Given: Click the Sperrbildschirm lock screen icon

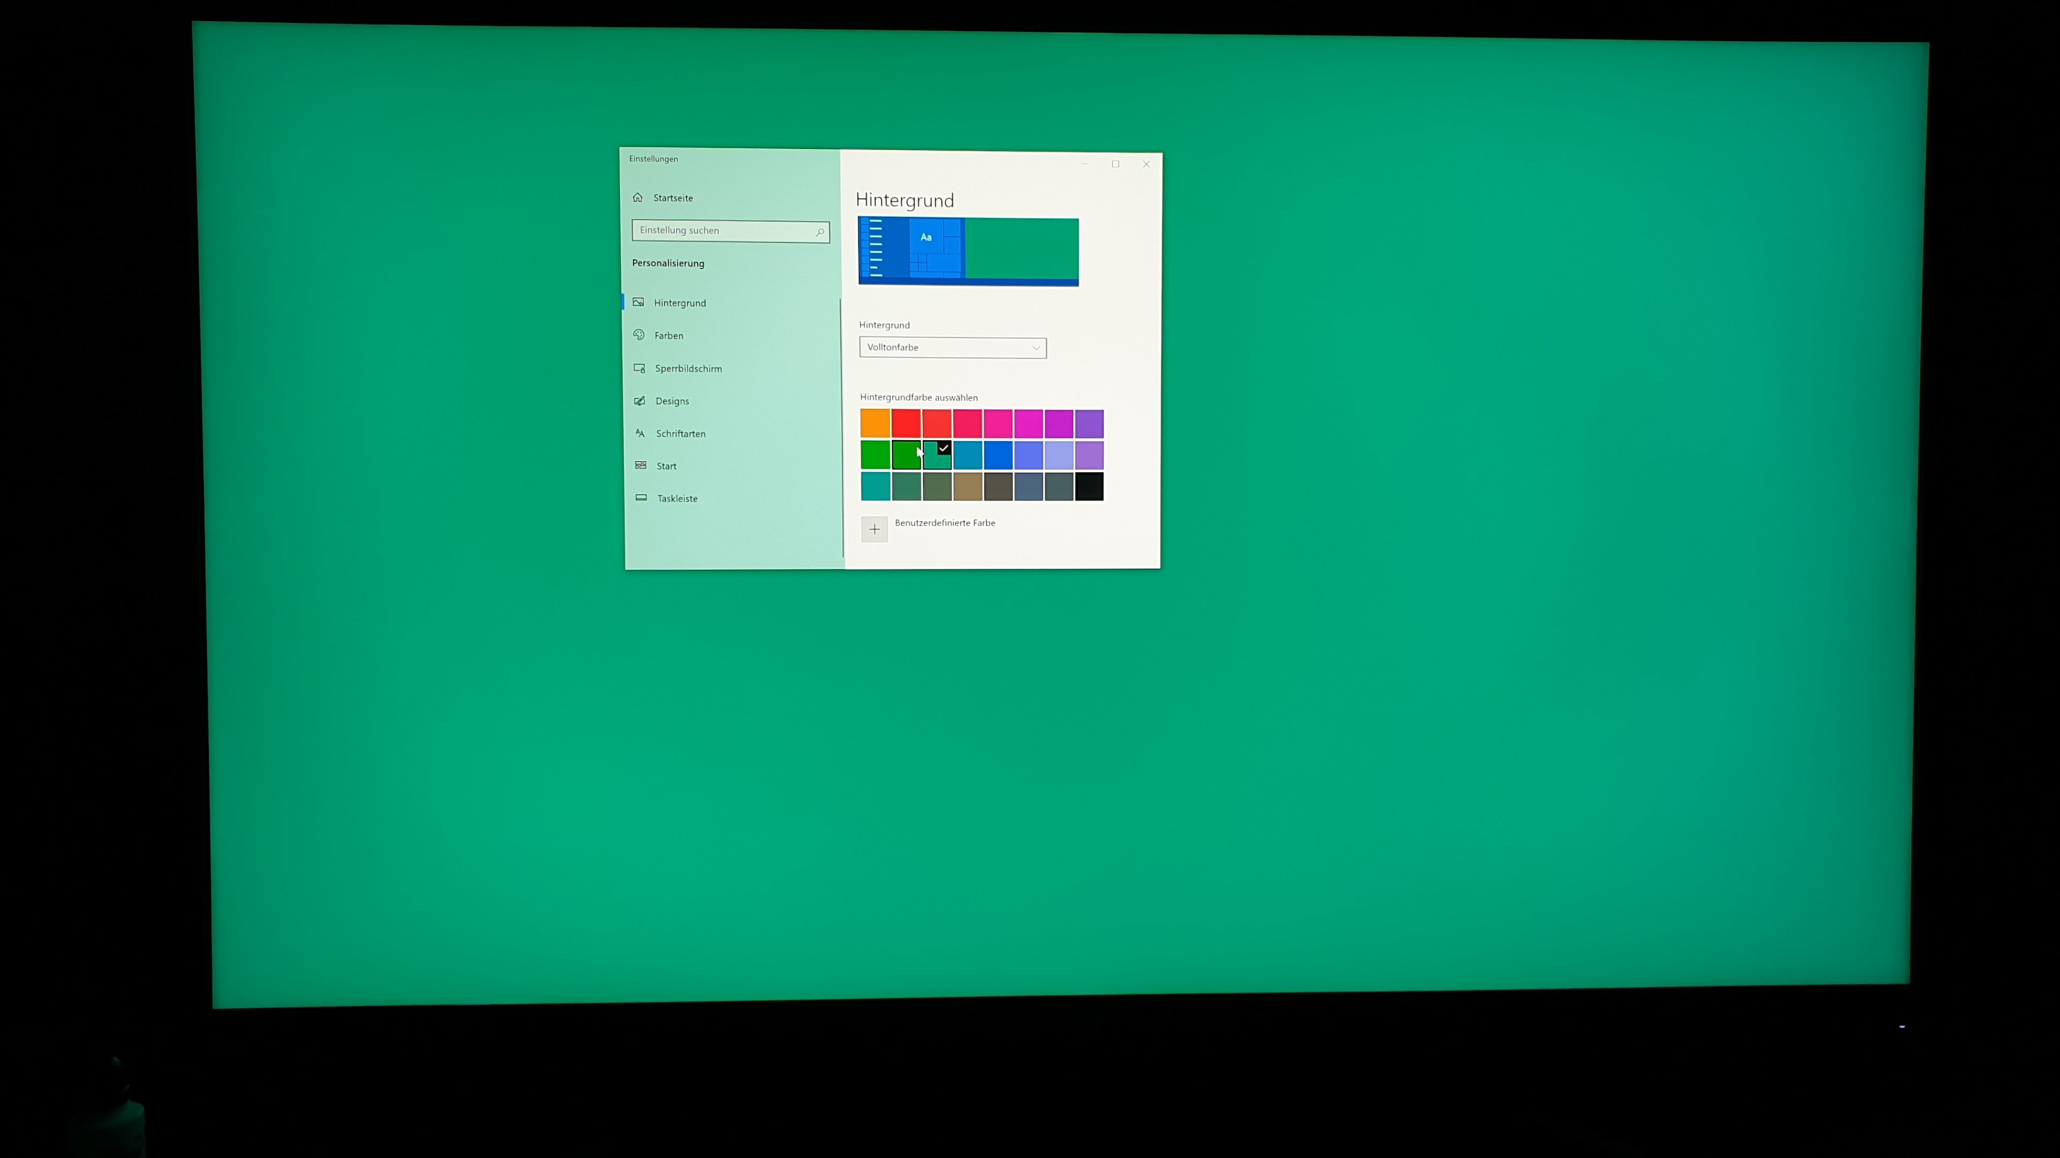Looking at the screenshot, I should click(x=640, y=368).
